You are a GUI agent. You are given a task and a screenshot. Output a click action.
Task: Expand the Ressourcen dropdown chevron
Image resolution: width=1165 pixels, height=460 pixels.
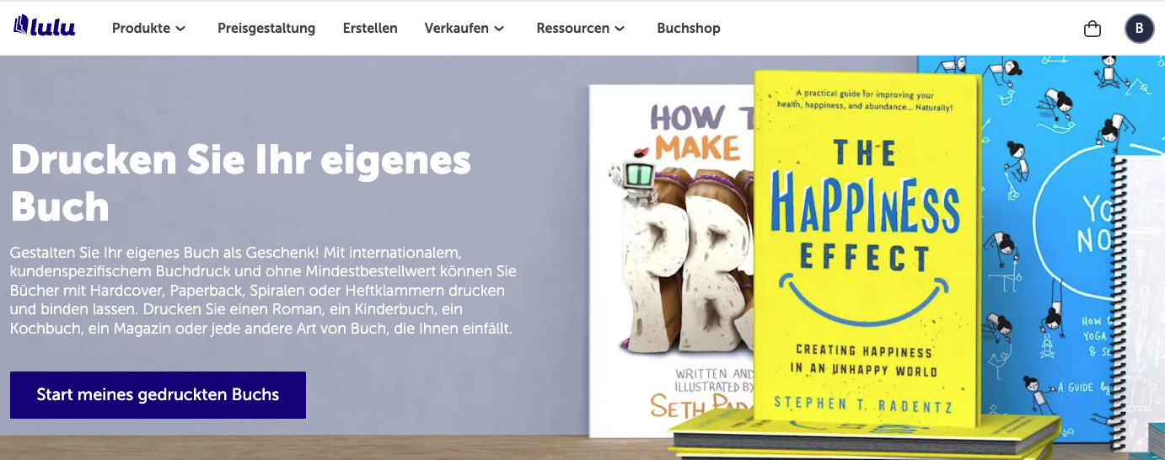point(620,29)
